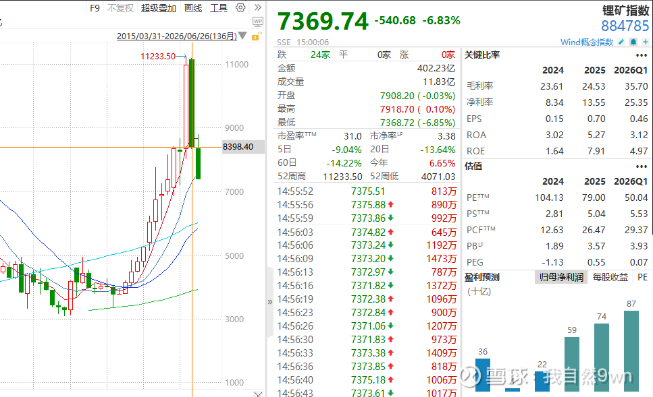Click the 今年 6.65% return value
653x397 pixels.
(442, 163)
